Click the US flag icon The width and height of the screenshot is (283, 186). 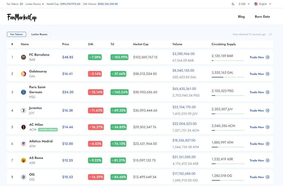point(256,4)
